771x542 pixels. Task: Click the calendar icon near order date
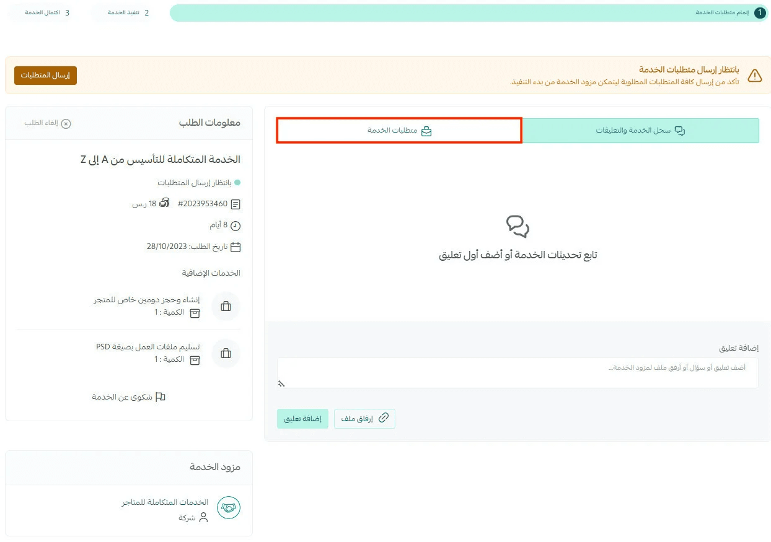pos(236,247)
